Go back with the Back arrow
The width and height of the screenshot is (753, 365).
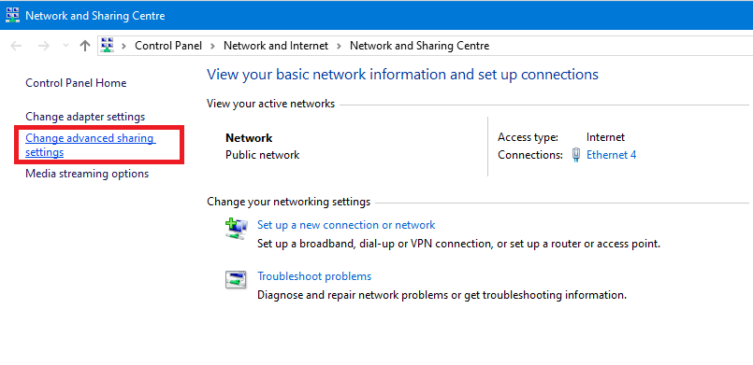16,46
